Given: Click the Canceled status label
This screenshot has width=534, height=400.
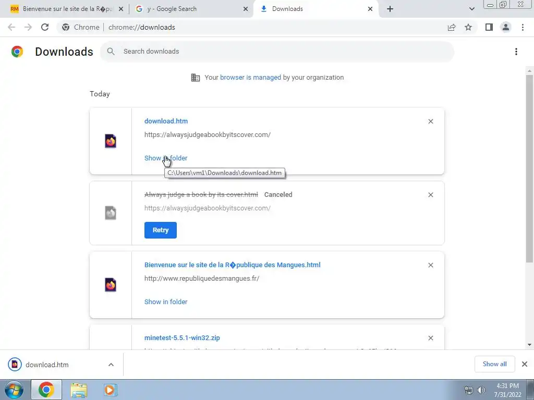Looking at the screenshot, I should click(278, 195).
